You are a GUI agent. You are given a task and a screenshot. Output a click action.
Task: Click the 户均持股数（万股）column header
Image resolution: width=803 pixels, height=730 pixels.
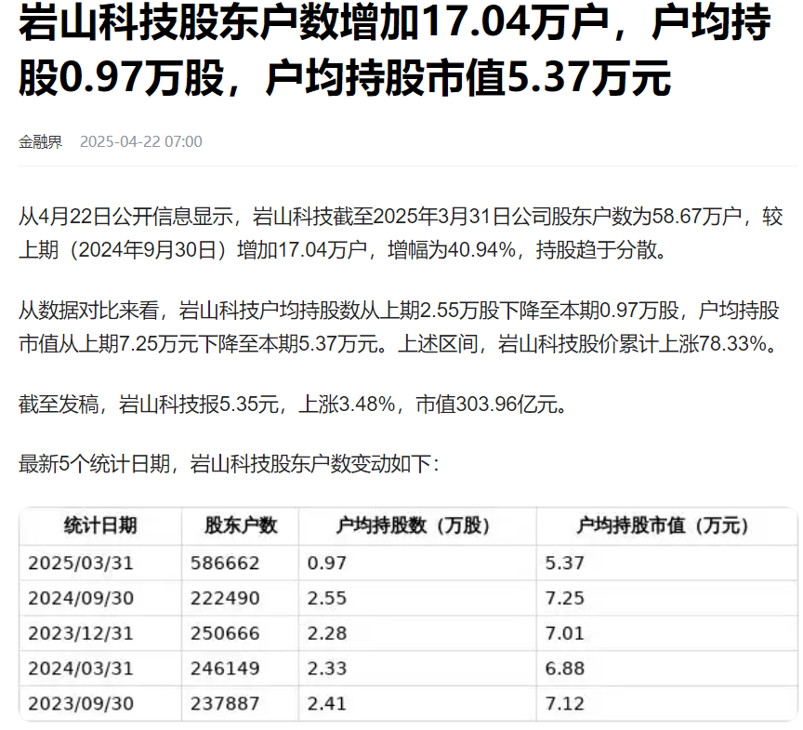[417, 525]
